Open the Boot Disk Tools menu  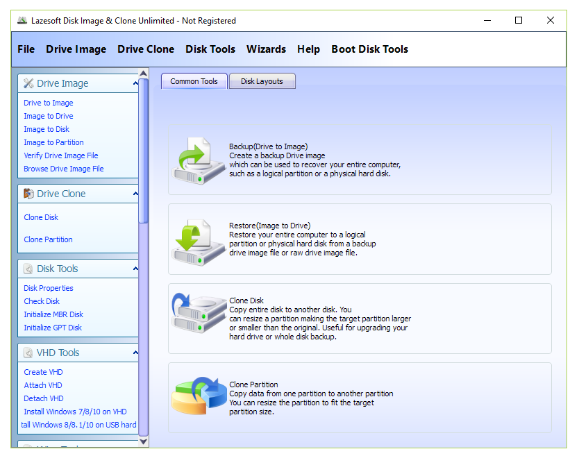pyautogui.click(x=369, y=49)
